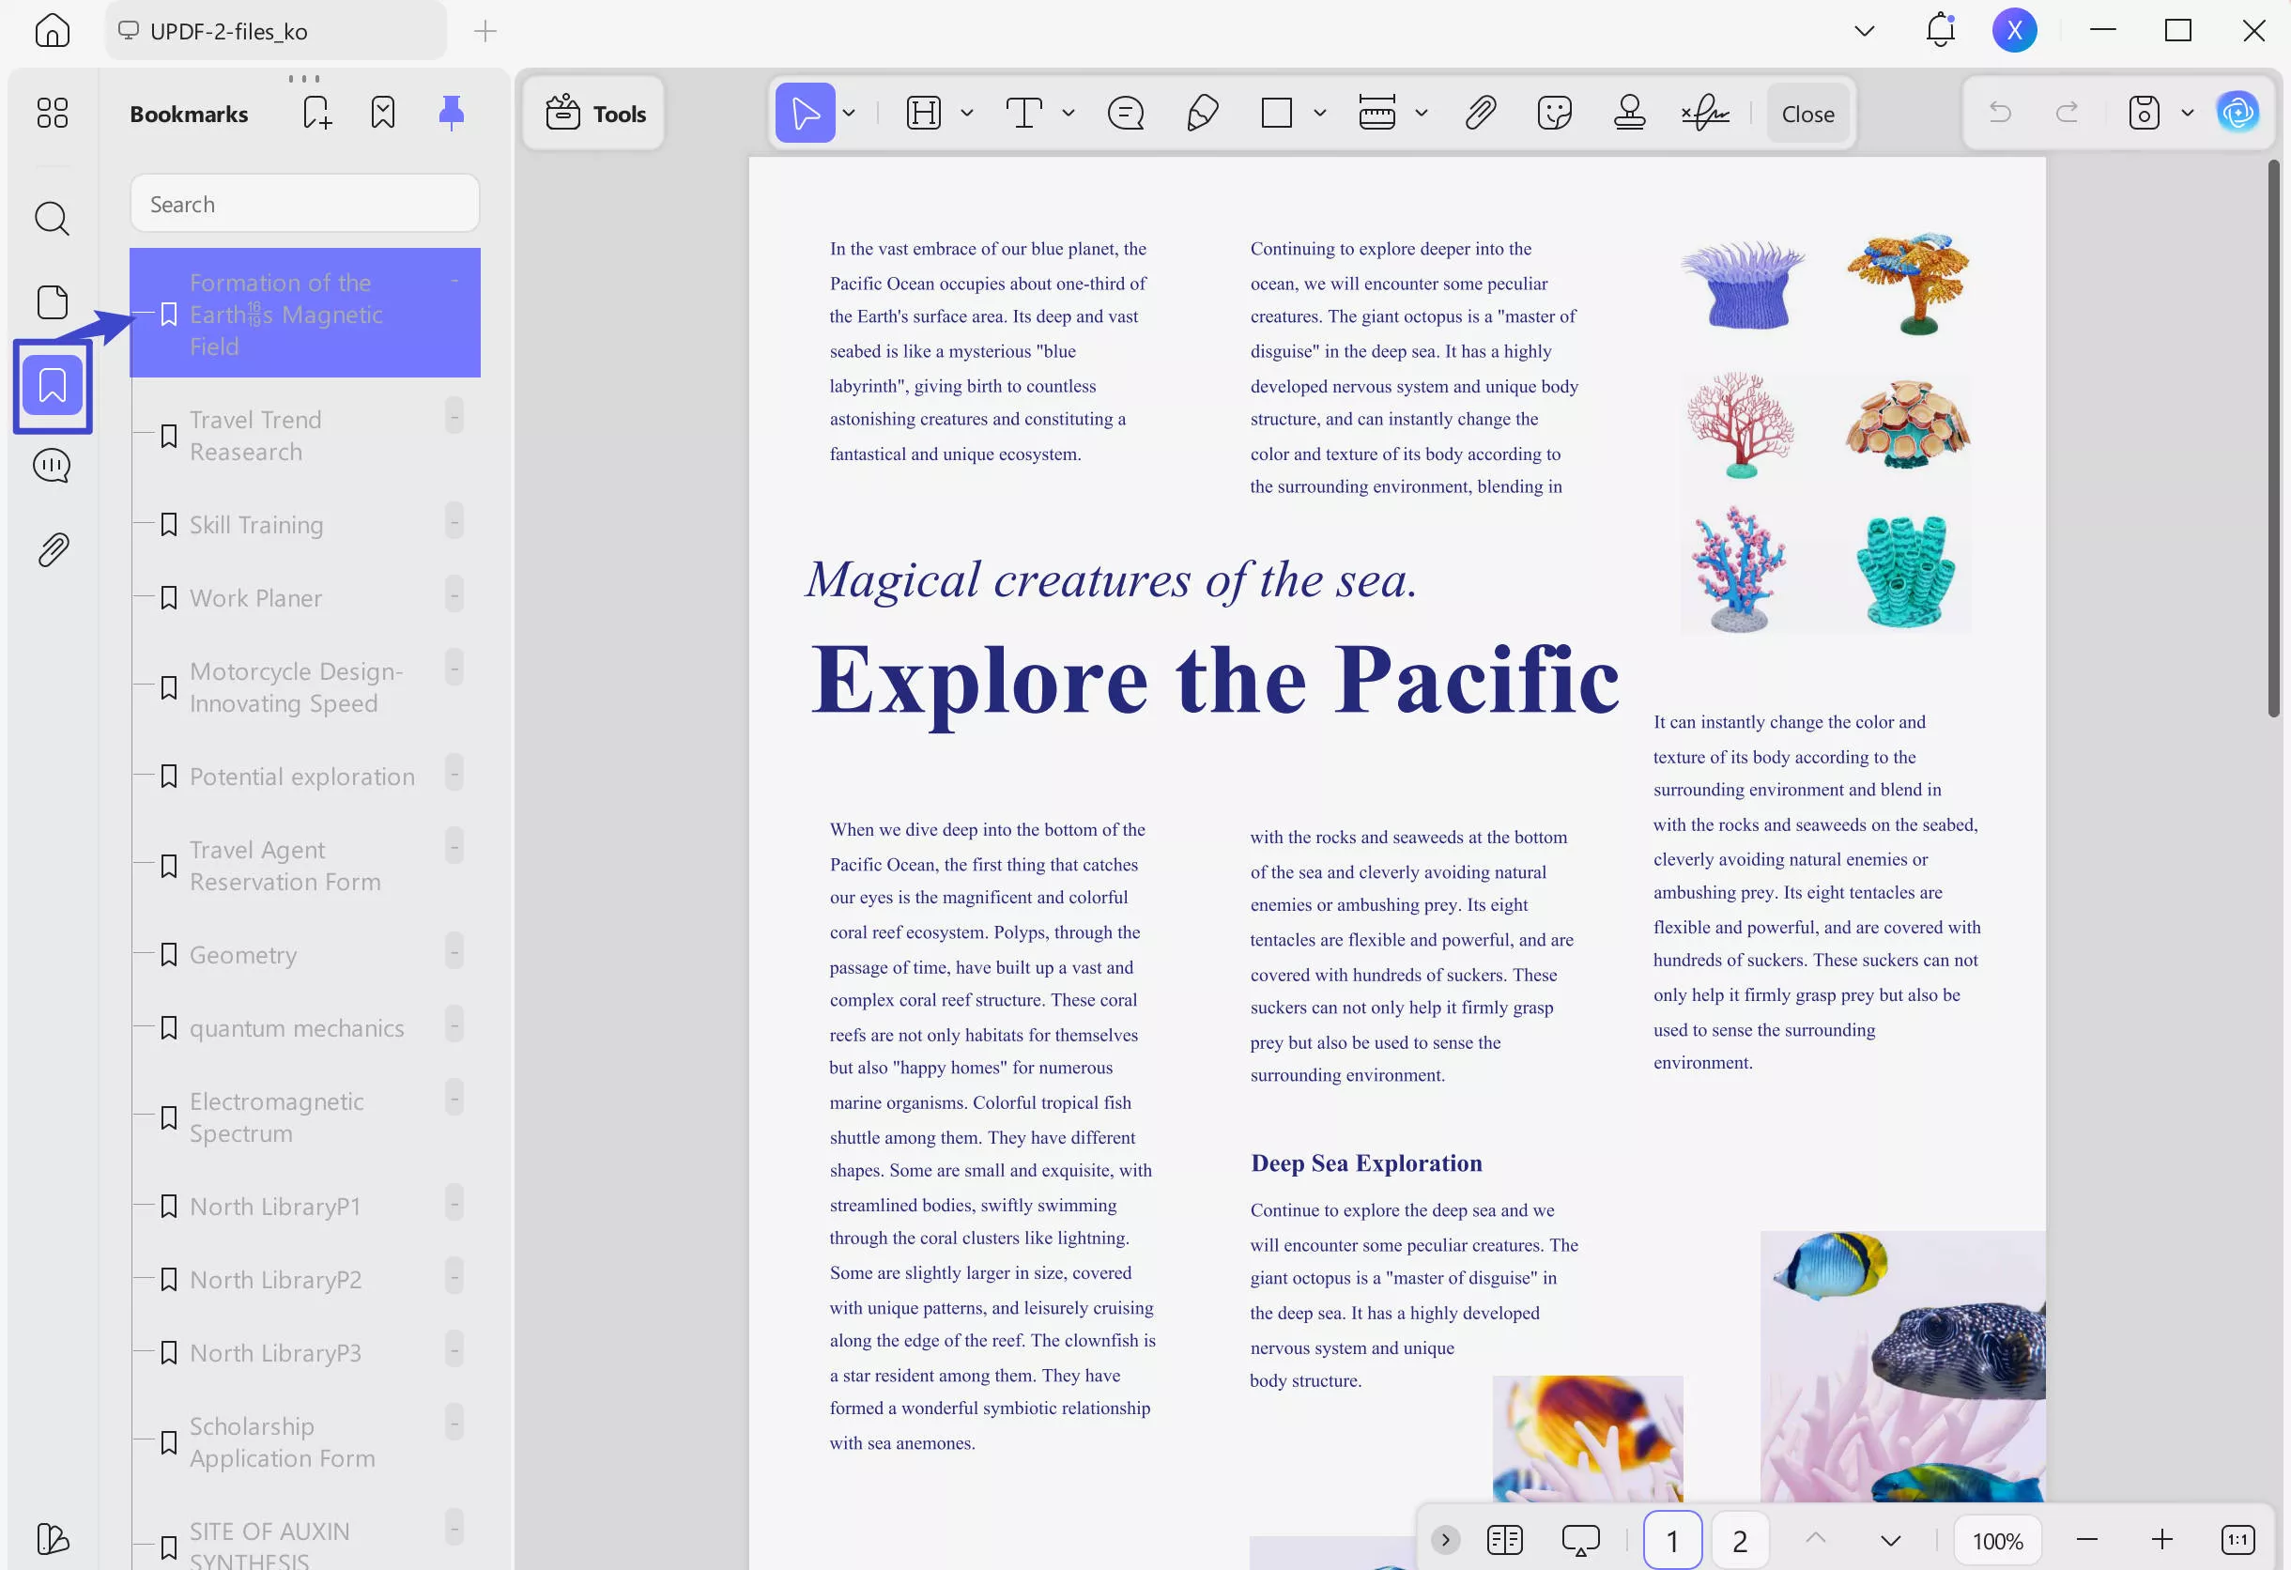Collapse the Work Planer bookmark expander
This screenshot has height=1570, width=2291.
[x=454, y=594]
